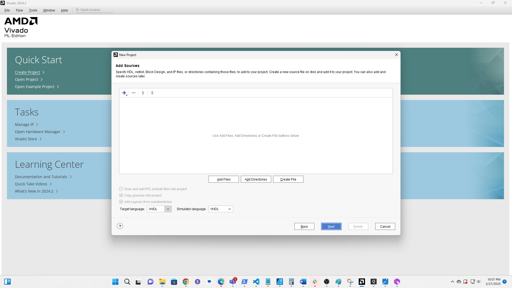Expand the system tray hidden icons chevron
Viewport: 512px width, 288px height.
tap(453, 282)
